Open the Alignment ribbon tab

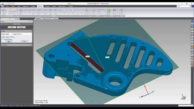[25, 6]
